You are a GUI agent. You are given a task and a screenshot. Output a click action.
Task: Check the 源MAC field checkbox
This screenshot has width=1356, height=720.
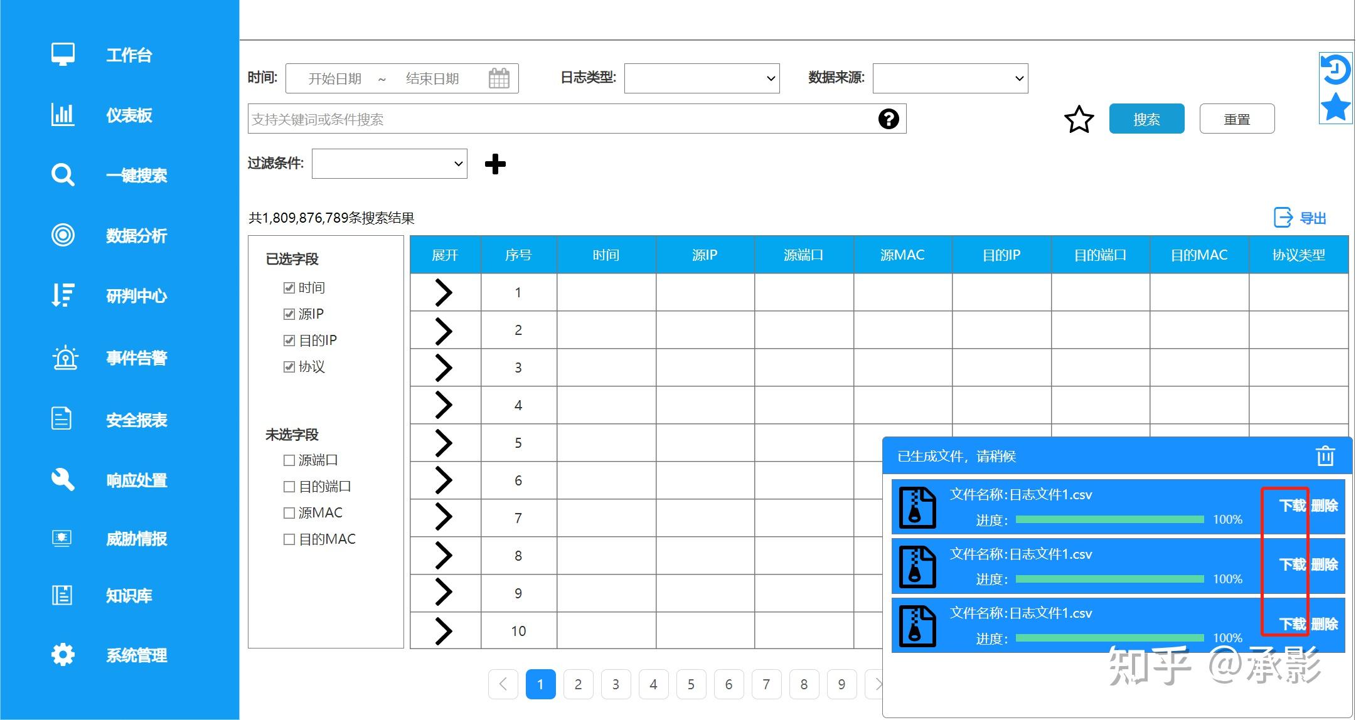(x=289, y=513)
